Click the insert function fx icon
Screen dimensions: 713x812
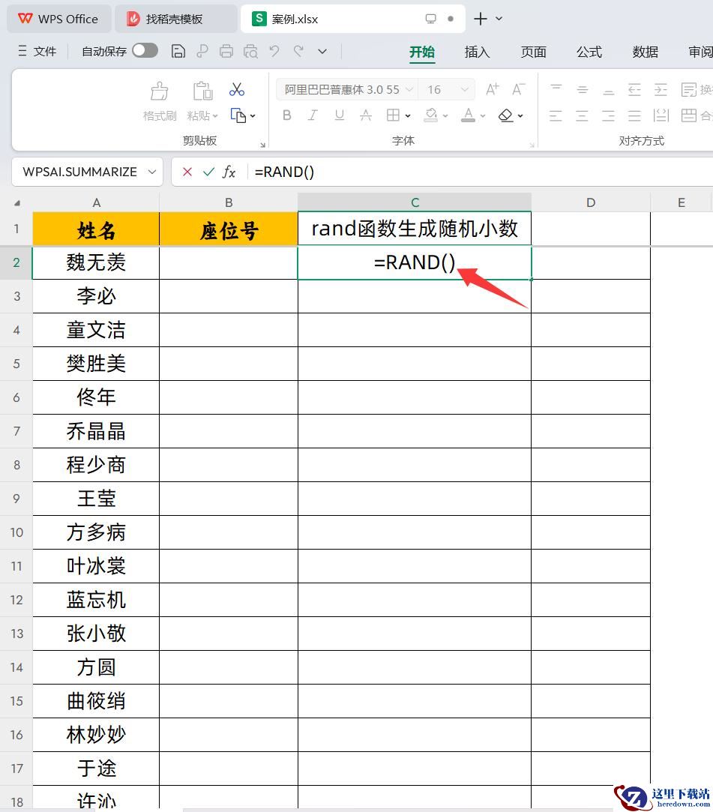(x=229, y=172)
